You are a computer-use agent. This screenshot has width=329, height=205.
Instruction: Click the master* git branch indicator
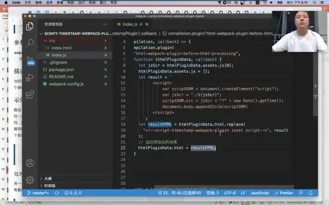click(x=38, y=193)
